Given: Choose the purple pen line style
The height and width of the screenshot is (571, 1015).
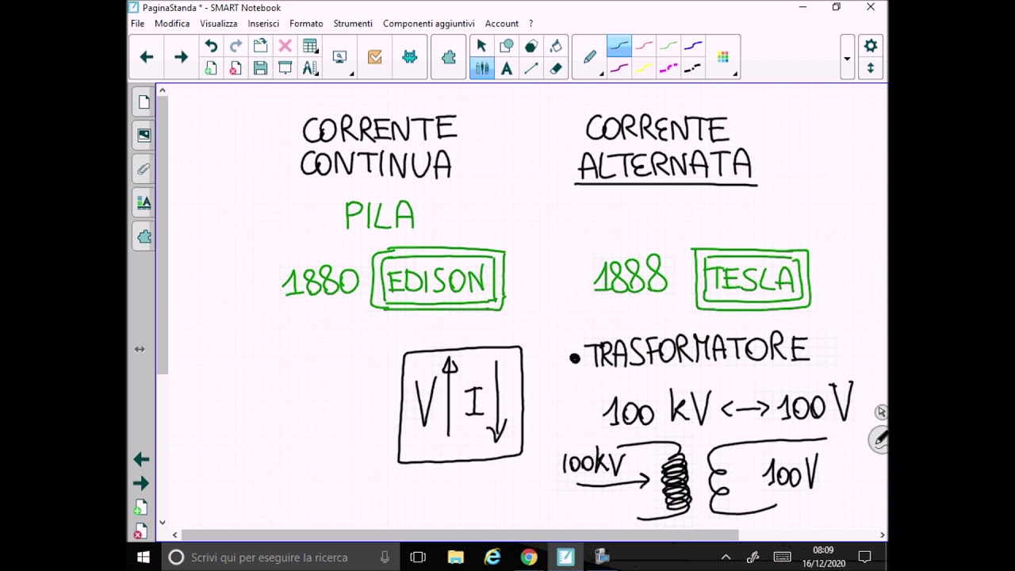Looking at the screenshot, I should [x=619, y=69].
